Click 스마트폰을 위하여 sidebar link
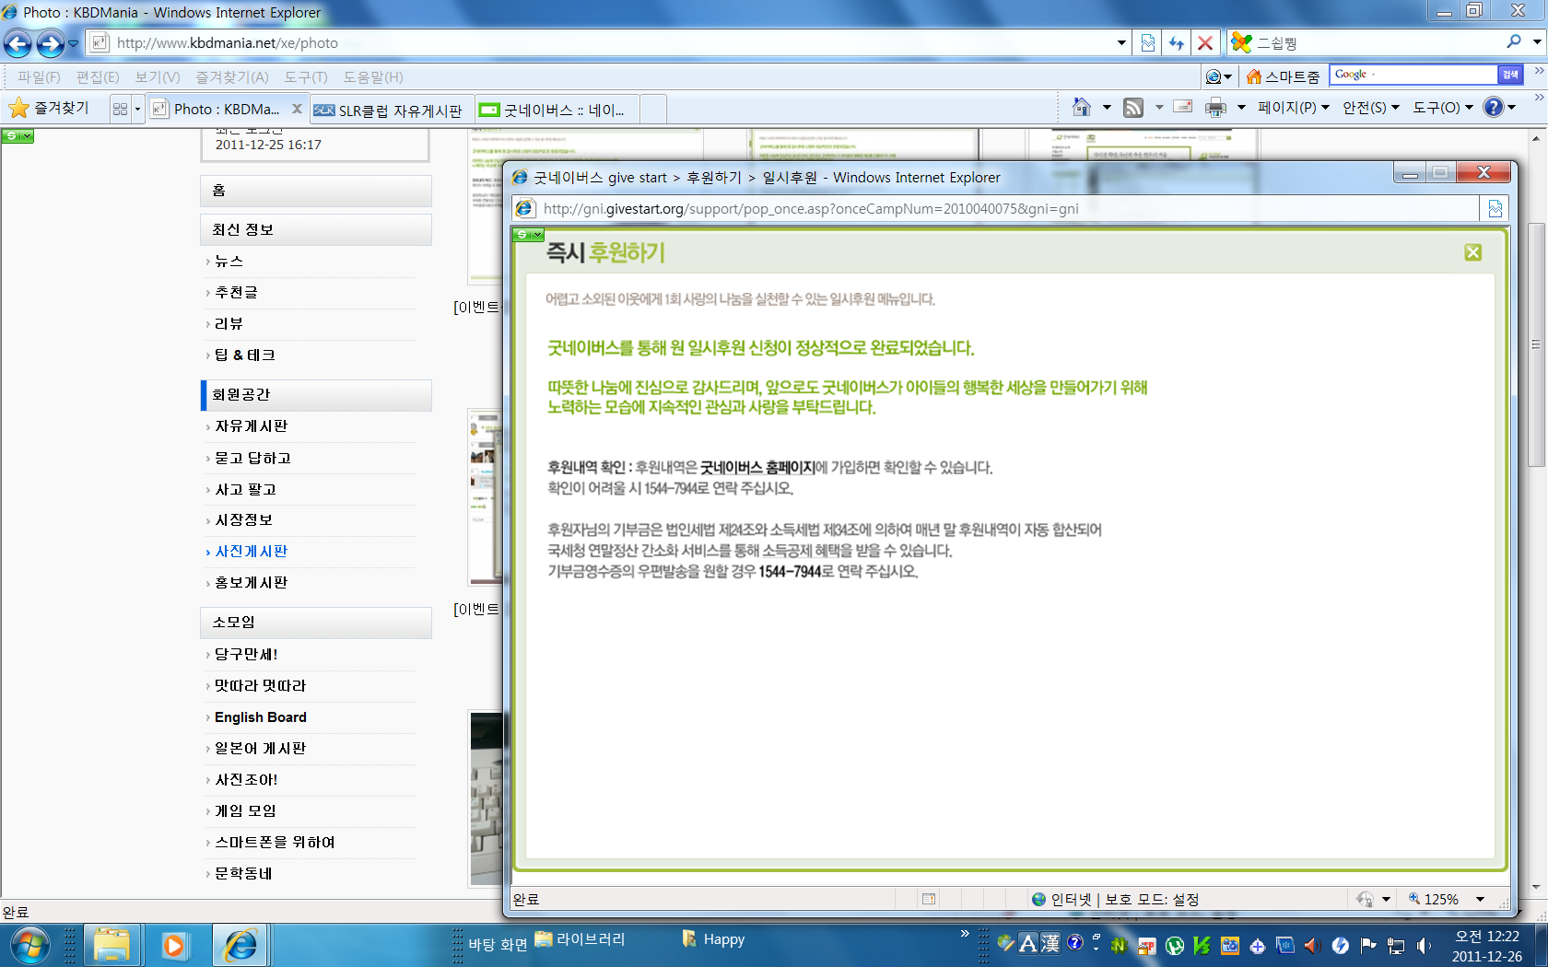This screenshot has height=967, width=1548. (x=275, y=843)
